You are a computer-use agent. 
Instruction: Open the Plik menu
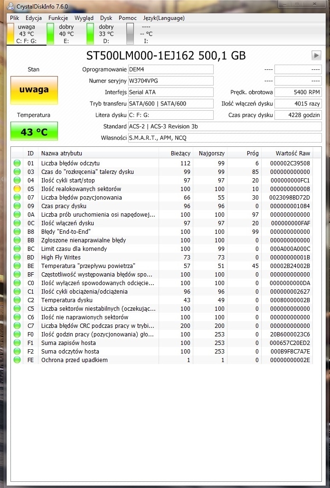(x=15, y=18)
